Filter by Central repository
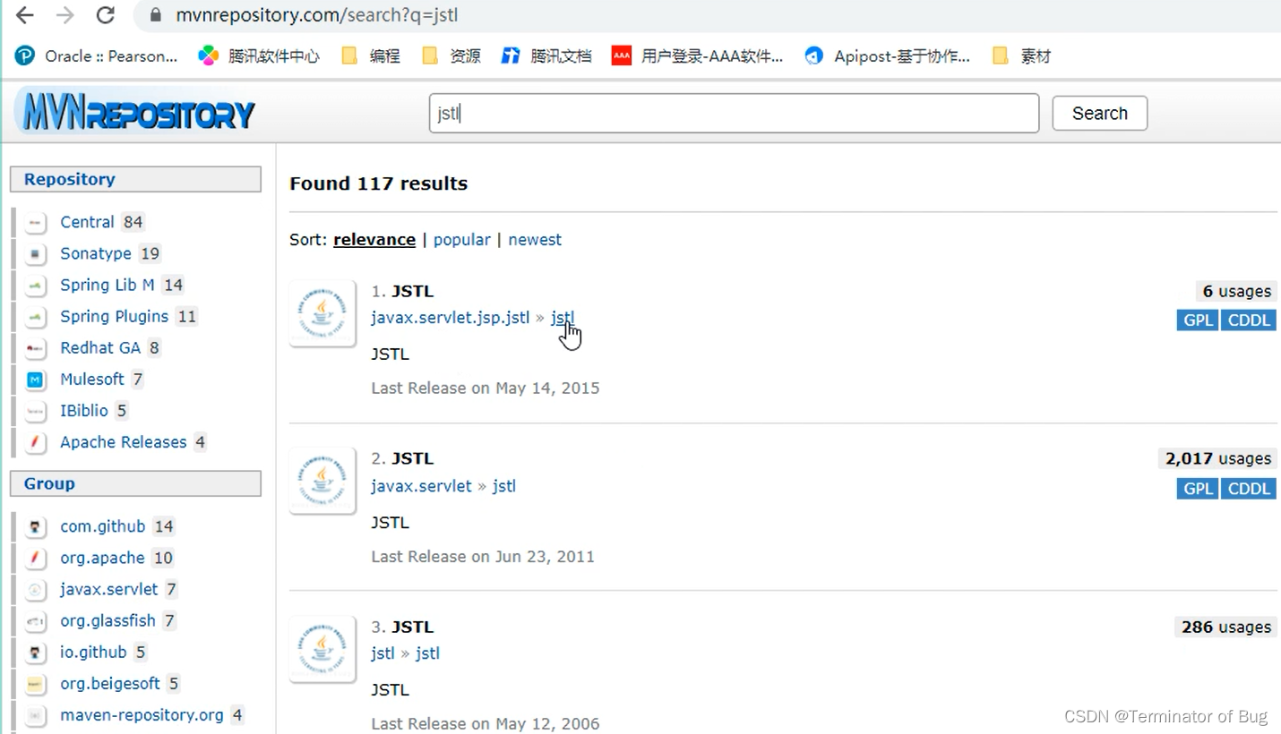The height and width of the screenshot is (734, 1281). [x=87, y=222]
